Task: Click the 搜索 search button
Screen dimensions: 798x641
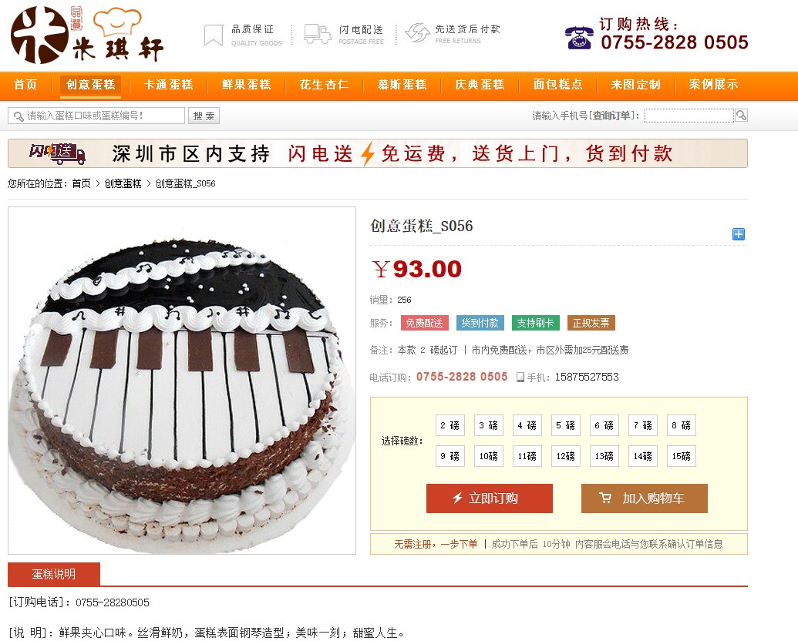Action: tap(204, 116)
